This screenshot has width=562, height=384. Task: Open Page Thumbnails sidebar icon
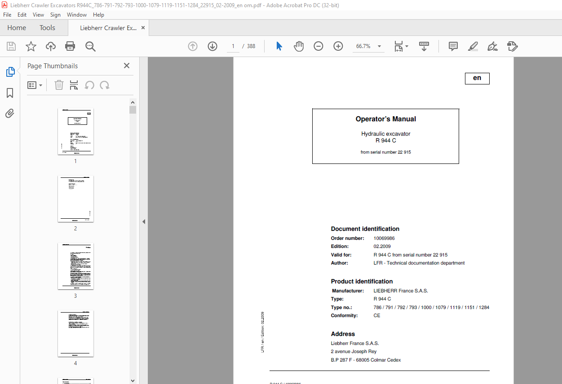tap(10, 72)
